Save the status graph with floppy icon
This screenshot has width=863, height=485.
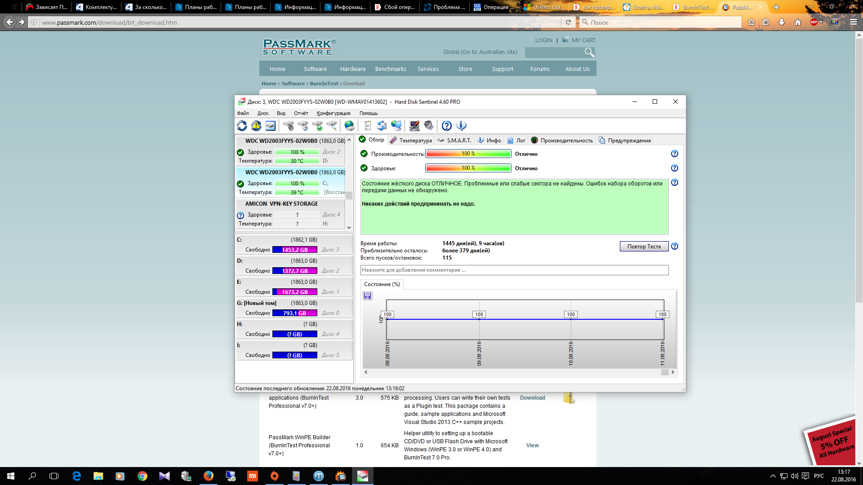pyautogui.click(x=368, y=295)
